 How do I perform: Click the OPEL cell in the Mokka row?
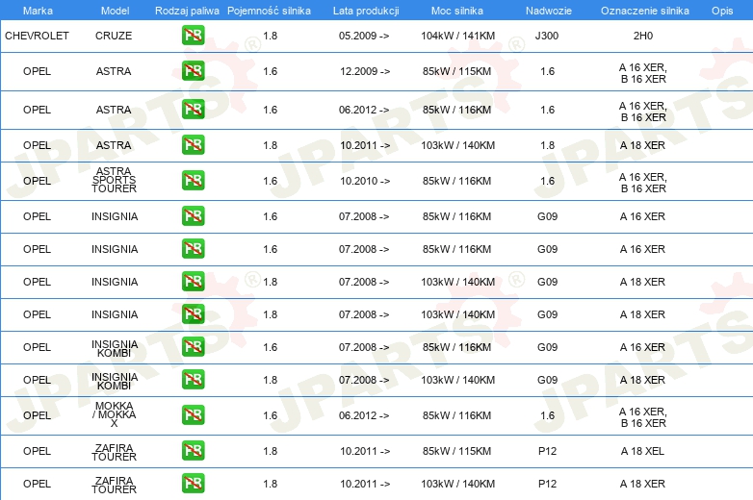point(37,415)
